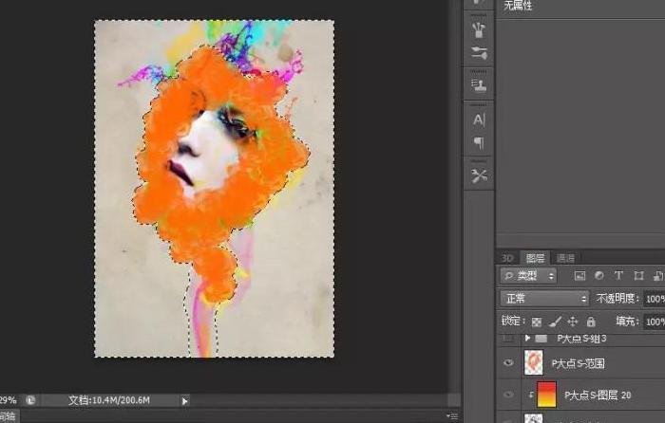Open the 类型 layer filter dropdown
The image size is (665, 423).
(528, 276)
